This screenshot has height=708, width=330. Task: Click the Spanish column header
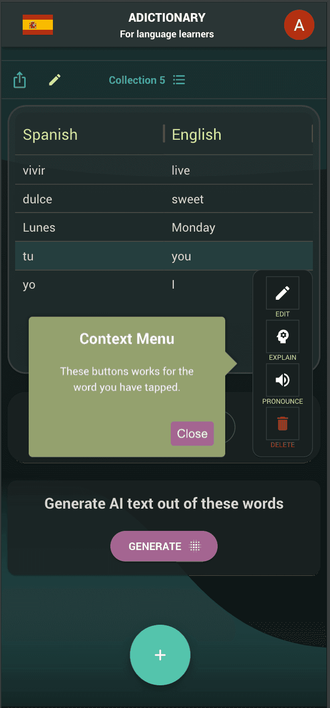(x=50, y=135)
